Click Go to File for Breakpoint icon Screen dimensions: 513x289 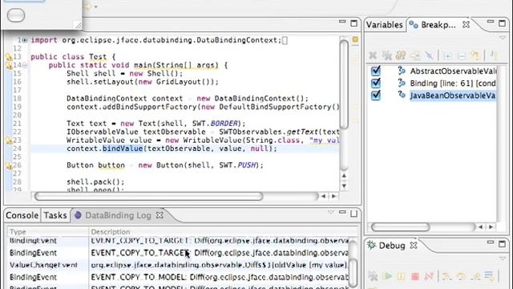coord(415,55)
